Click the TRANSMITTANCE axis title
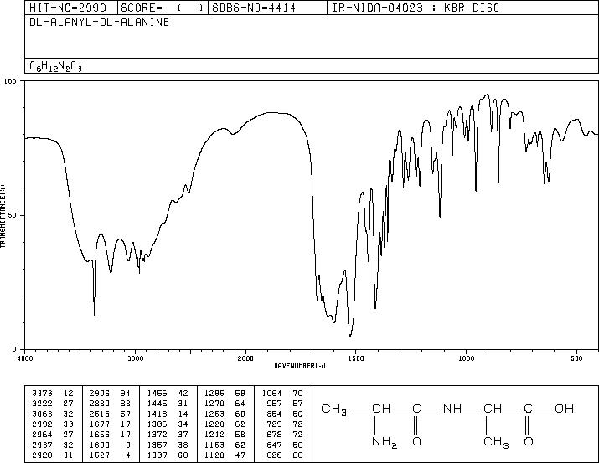The image size is (599, 463). pos(3,215)
